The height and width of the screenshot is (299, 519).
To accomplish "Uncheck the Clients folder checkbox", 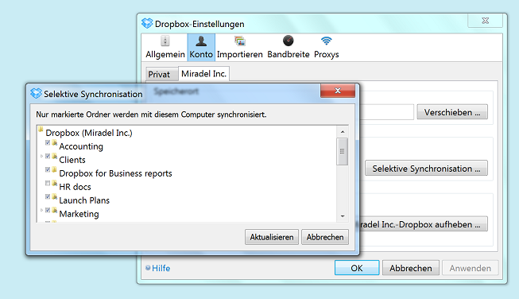I will [48, 156].
